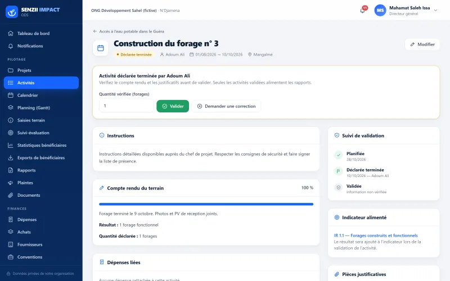The width and height of the screenshot is (450, 281).
Task: Click the Validée pending step marker
Action: click(x=339, y=188)
